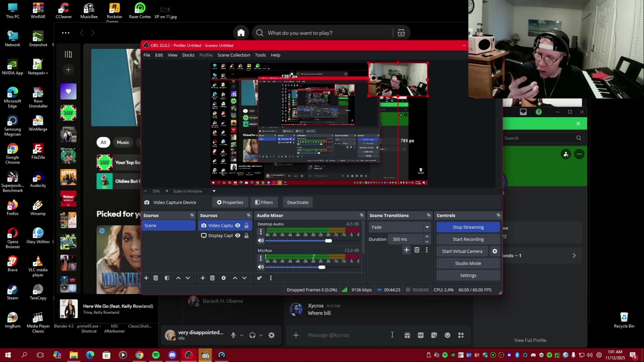This screenshot has height=362, width=644.
Task: Click the Stop Streaming button
Action: (x=468, y=227)
